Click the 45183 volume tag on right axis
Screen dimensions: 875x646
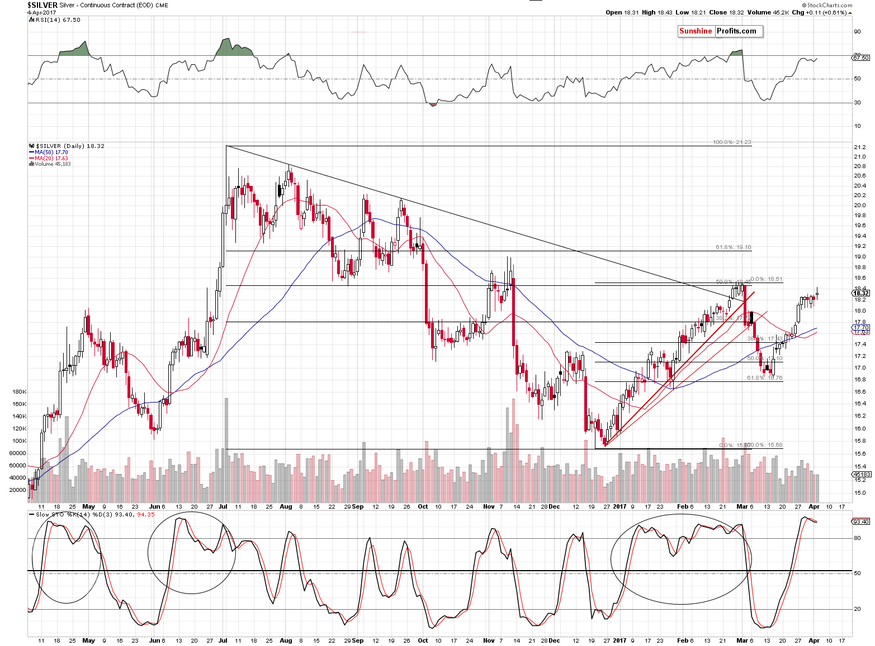point(860,474)
